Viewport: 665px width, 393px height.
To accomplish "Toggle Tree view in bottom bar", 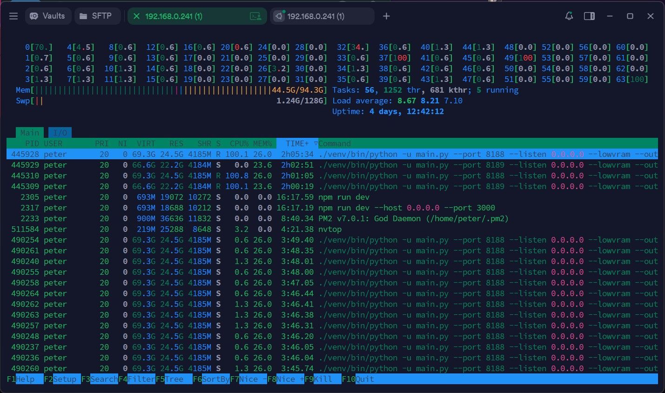I will (174, 379).
